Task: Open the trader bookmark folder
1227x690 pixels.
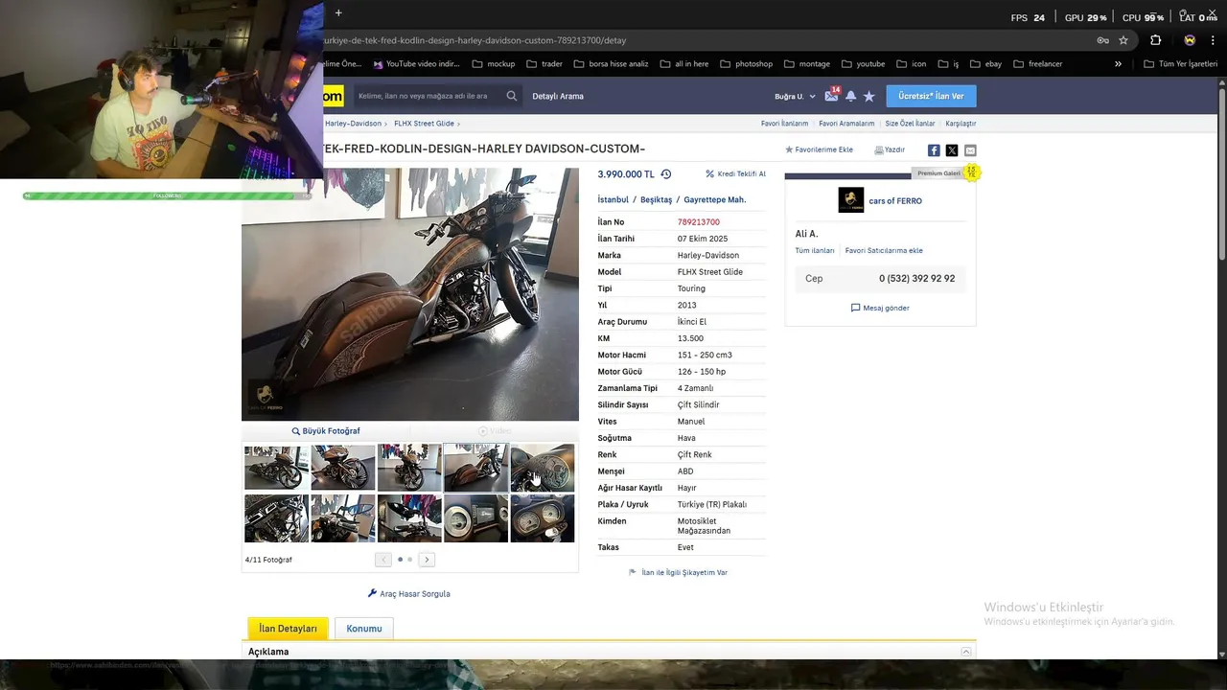Action: pyautogui.click(x=544, y=64)
